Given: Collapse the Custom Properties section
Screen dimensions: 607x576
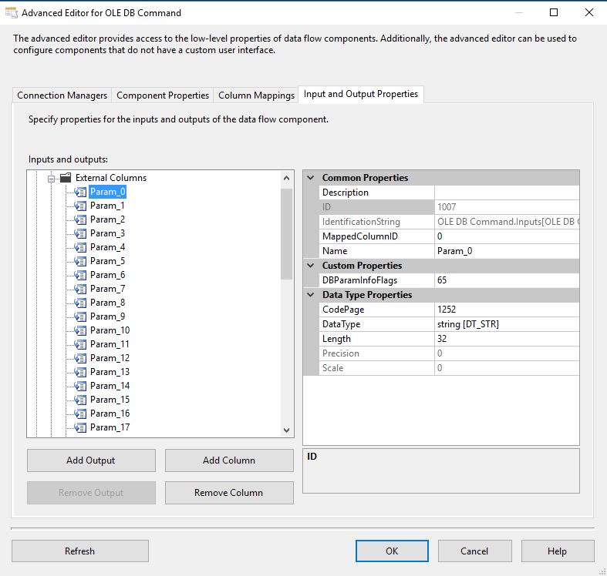Looking at the screenshot, I should [311, 266].
